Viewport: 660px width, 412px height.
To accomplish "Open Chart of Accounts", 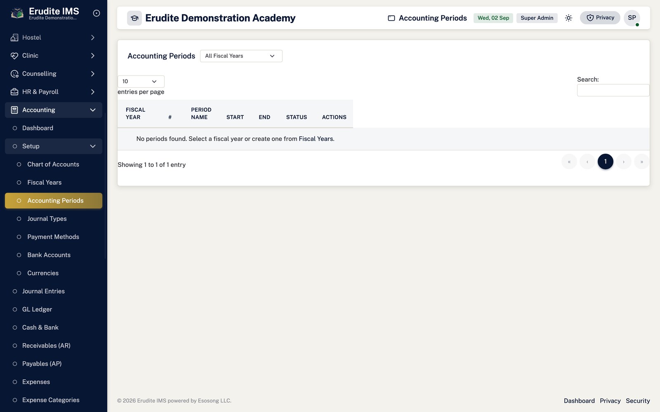I will [54, 164].
